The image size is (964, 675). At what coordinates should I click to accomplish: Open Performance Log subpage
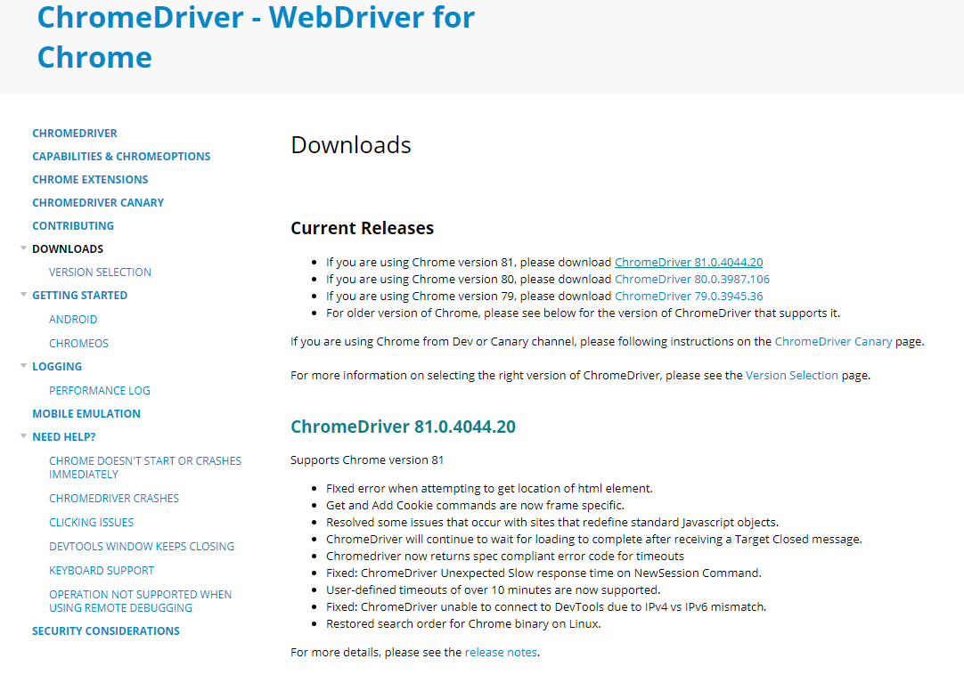pyautogui.click(x=99, y=390)
